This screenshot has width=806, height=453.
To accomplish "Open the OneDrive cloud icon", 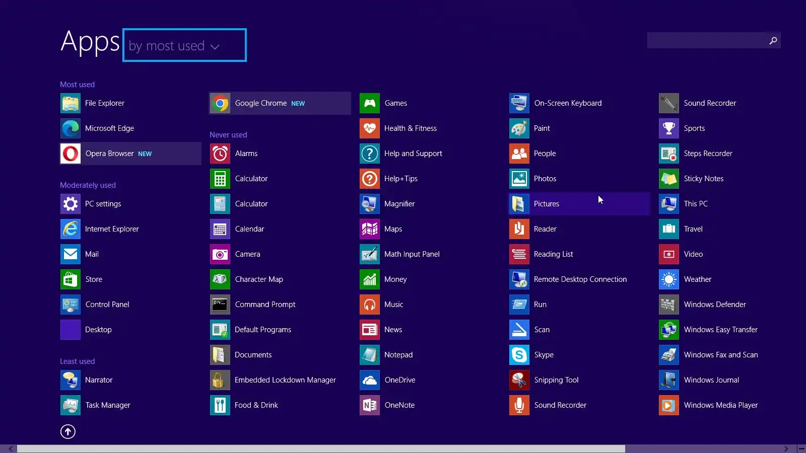I will click(370, 380).
